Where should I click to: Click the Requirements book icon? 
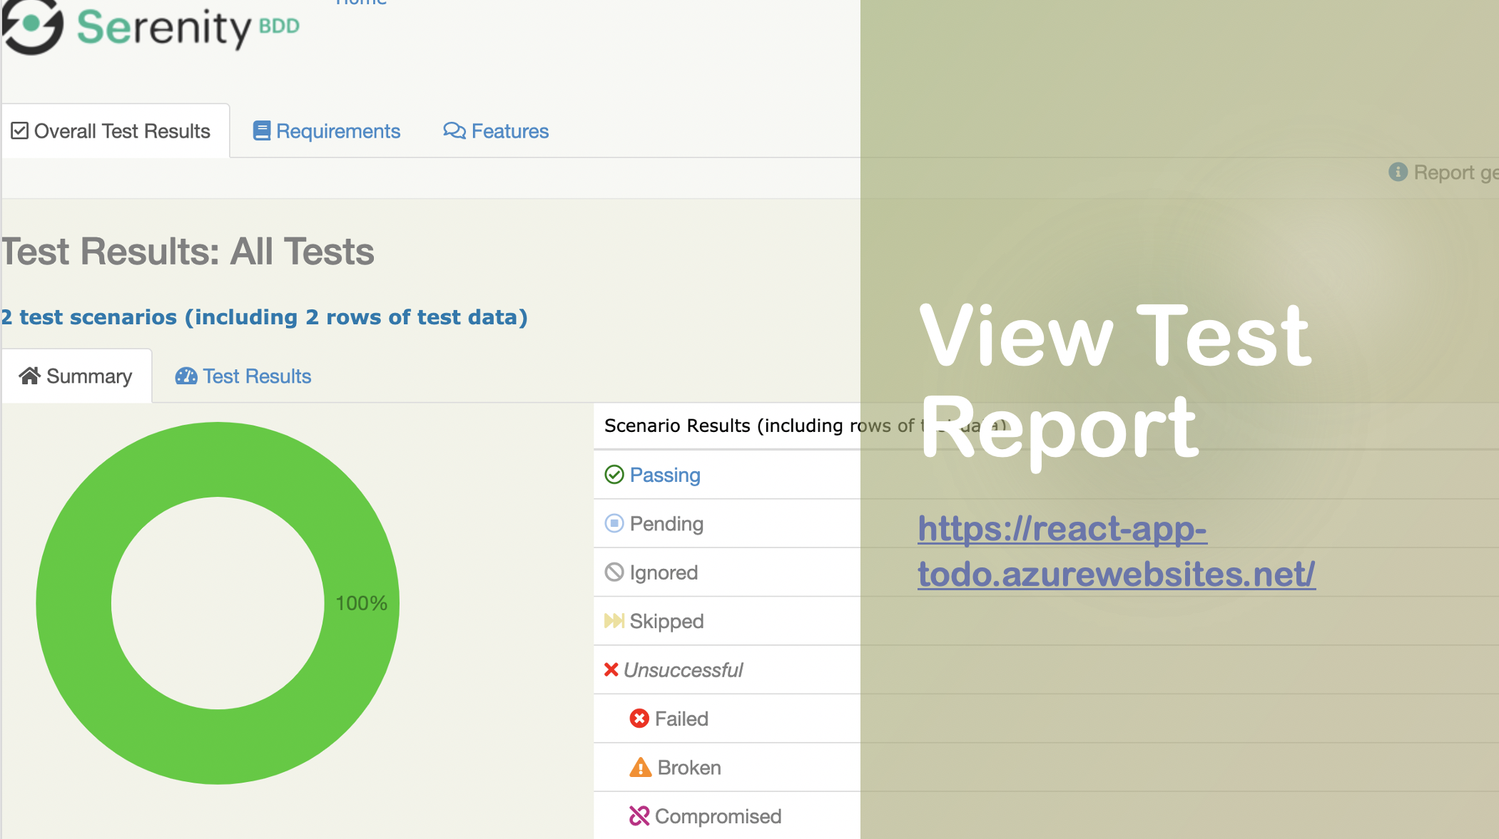point(261,131)
